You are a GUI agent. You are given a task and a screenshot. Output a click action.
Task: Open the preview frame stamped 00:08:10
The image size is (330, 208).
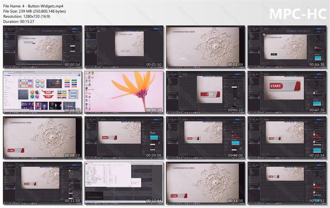(43, 138)
